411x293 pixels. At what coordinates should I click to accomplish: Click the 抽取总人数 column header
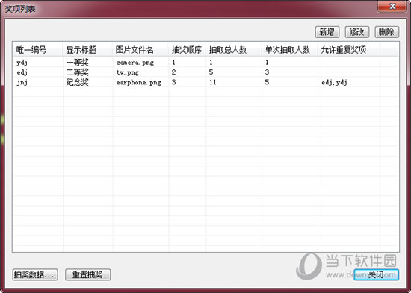[x=234, y=49]
